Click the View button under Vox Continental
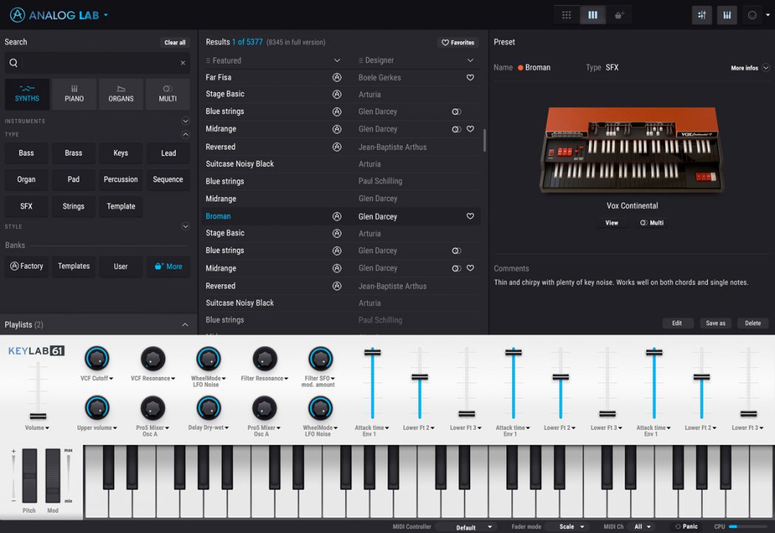Viewport: 775px width, 533px height. coord(612,223)
